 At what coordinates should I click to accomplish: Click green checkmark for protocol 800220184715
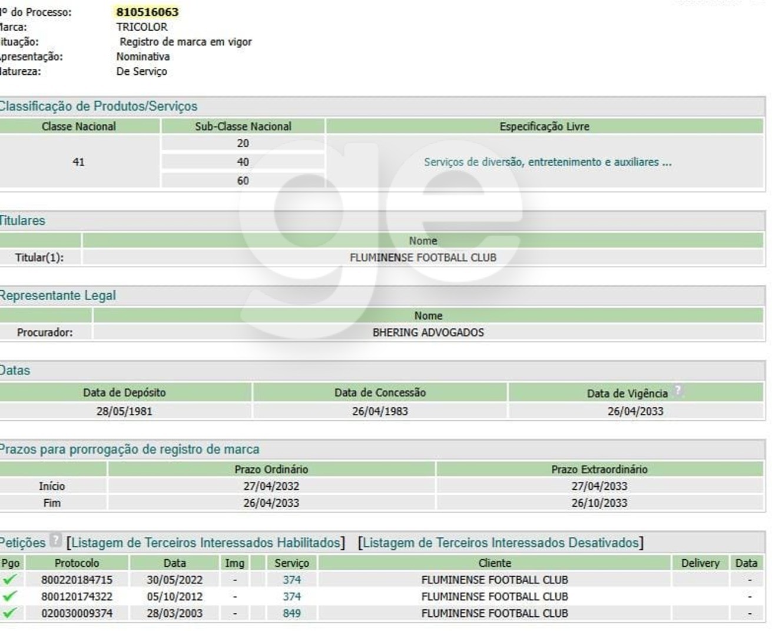pyautogui.click(x=9, y=580)
